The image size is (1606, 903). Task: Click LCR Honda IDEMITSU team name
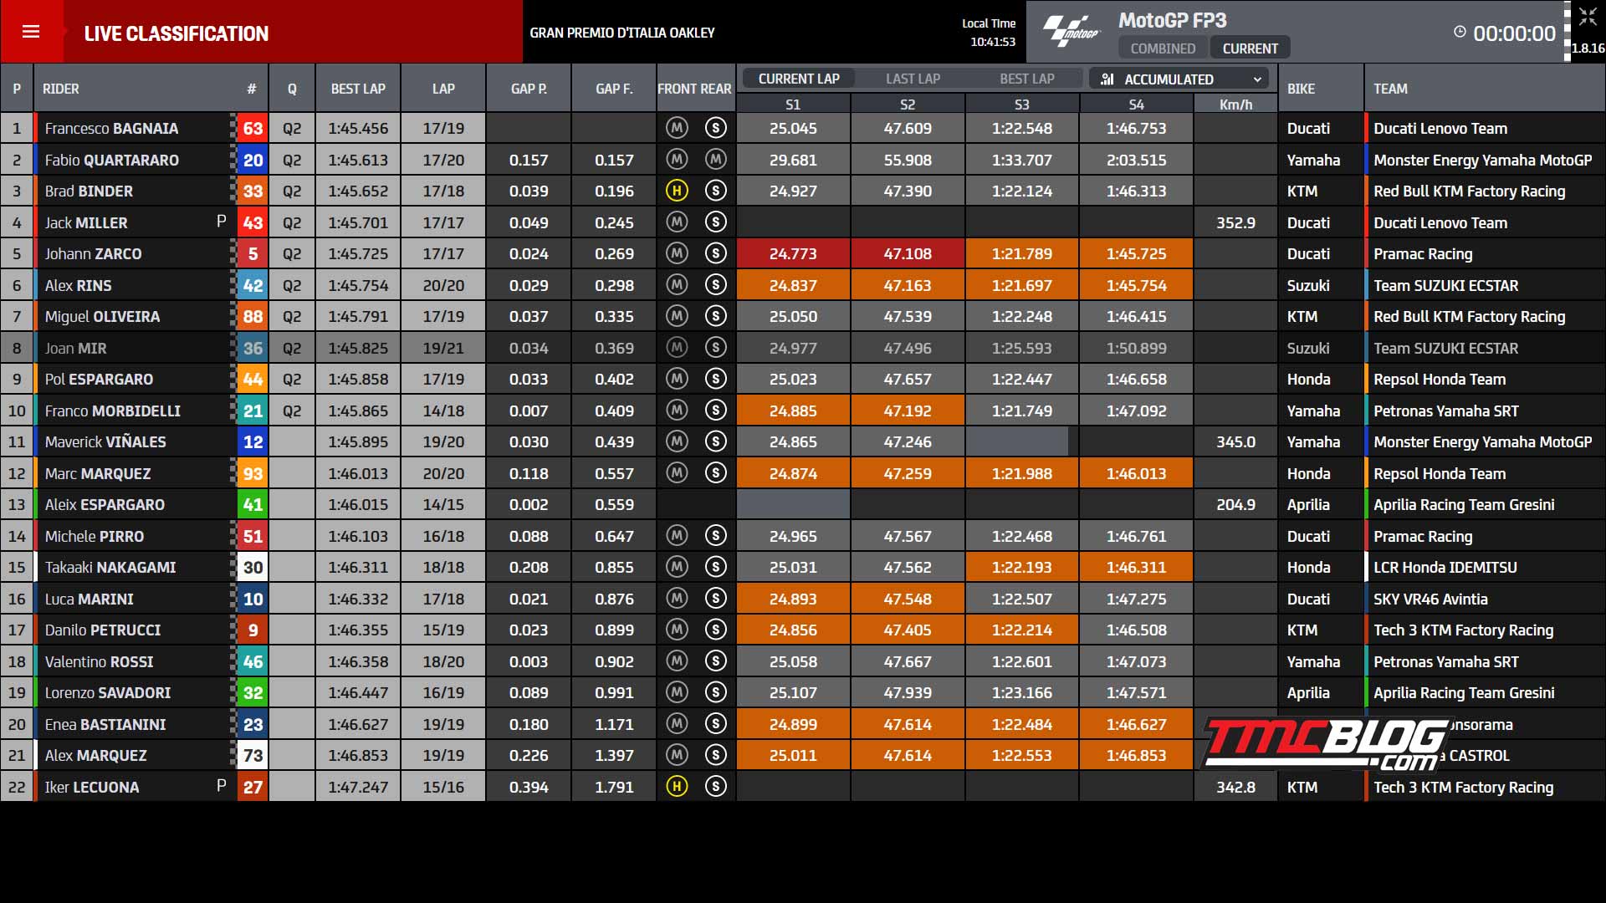click(x=1445, y=567)
